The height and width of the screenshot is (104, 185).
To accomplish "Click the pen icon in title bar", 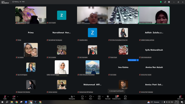I will click(x=165, y=2).
